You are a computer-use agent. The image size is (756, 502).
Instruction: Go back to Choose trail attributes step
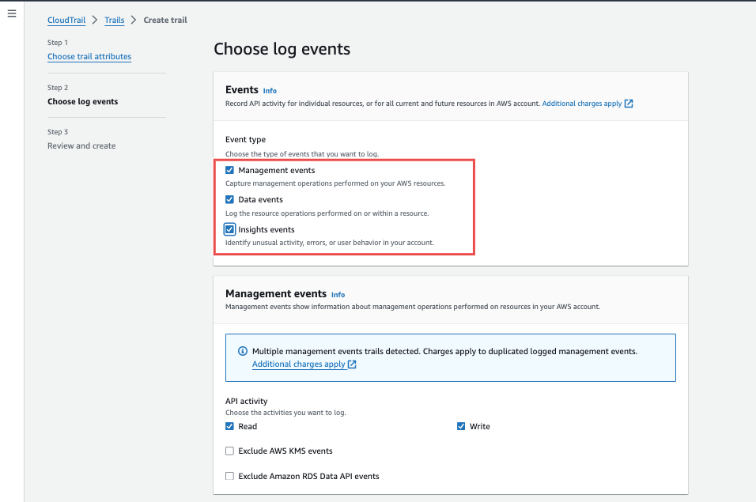coord(89,56)
